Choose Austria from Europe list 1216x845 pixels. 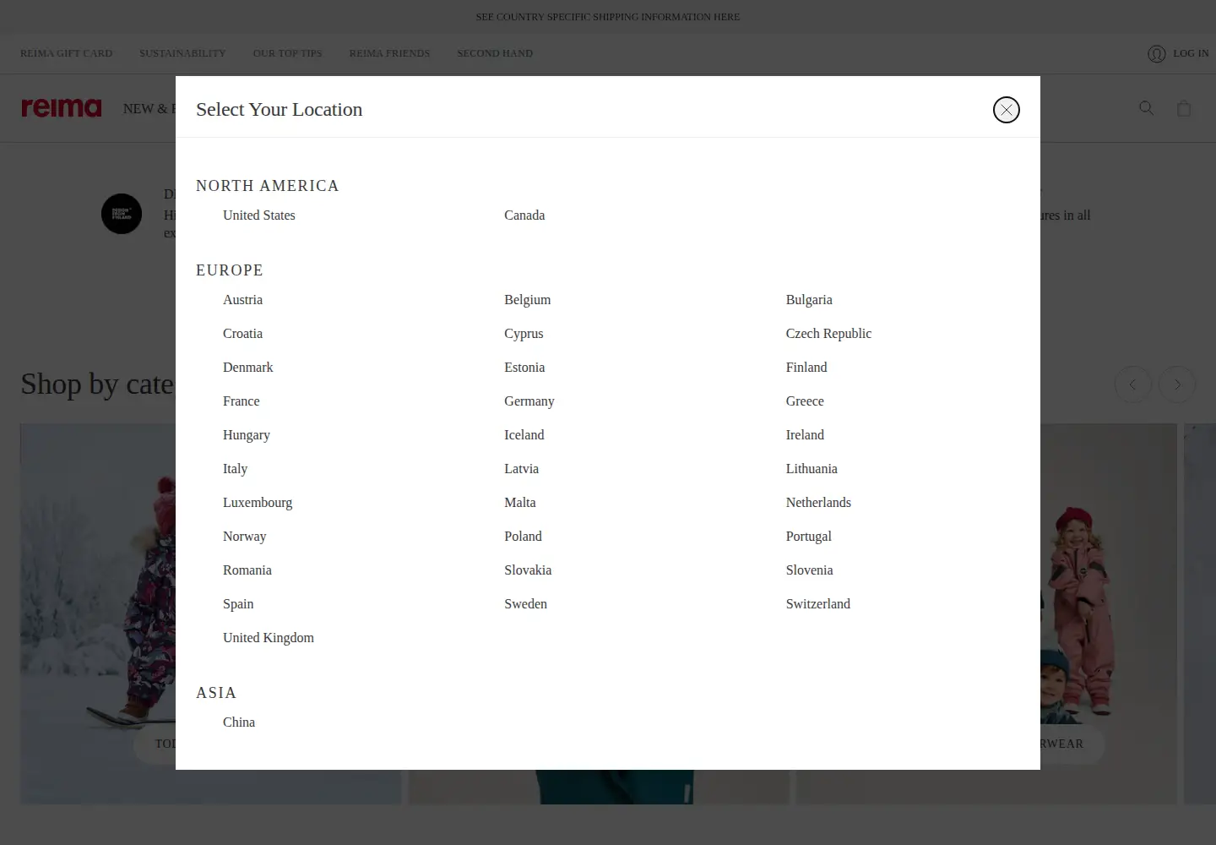pyautogui.click(x=242, y=300)
